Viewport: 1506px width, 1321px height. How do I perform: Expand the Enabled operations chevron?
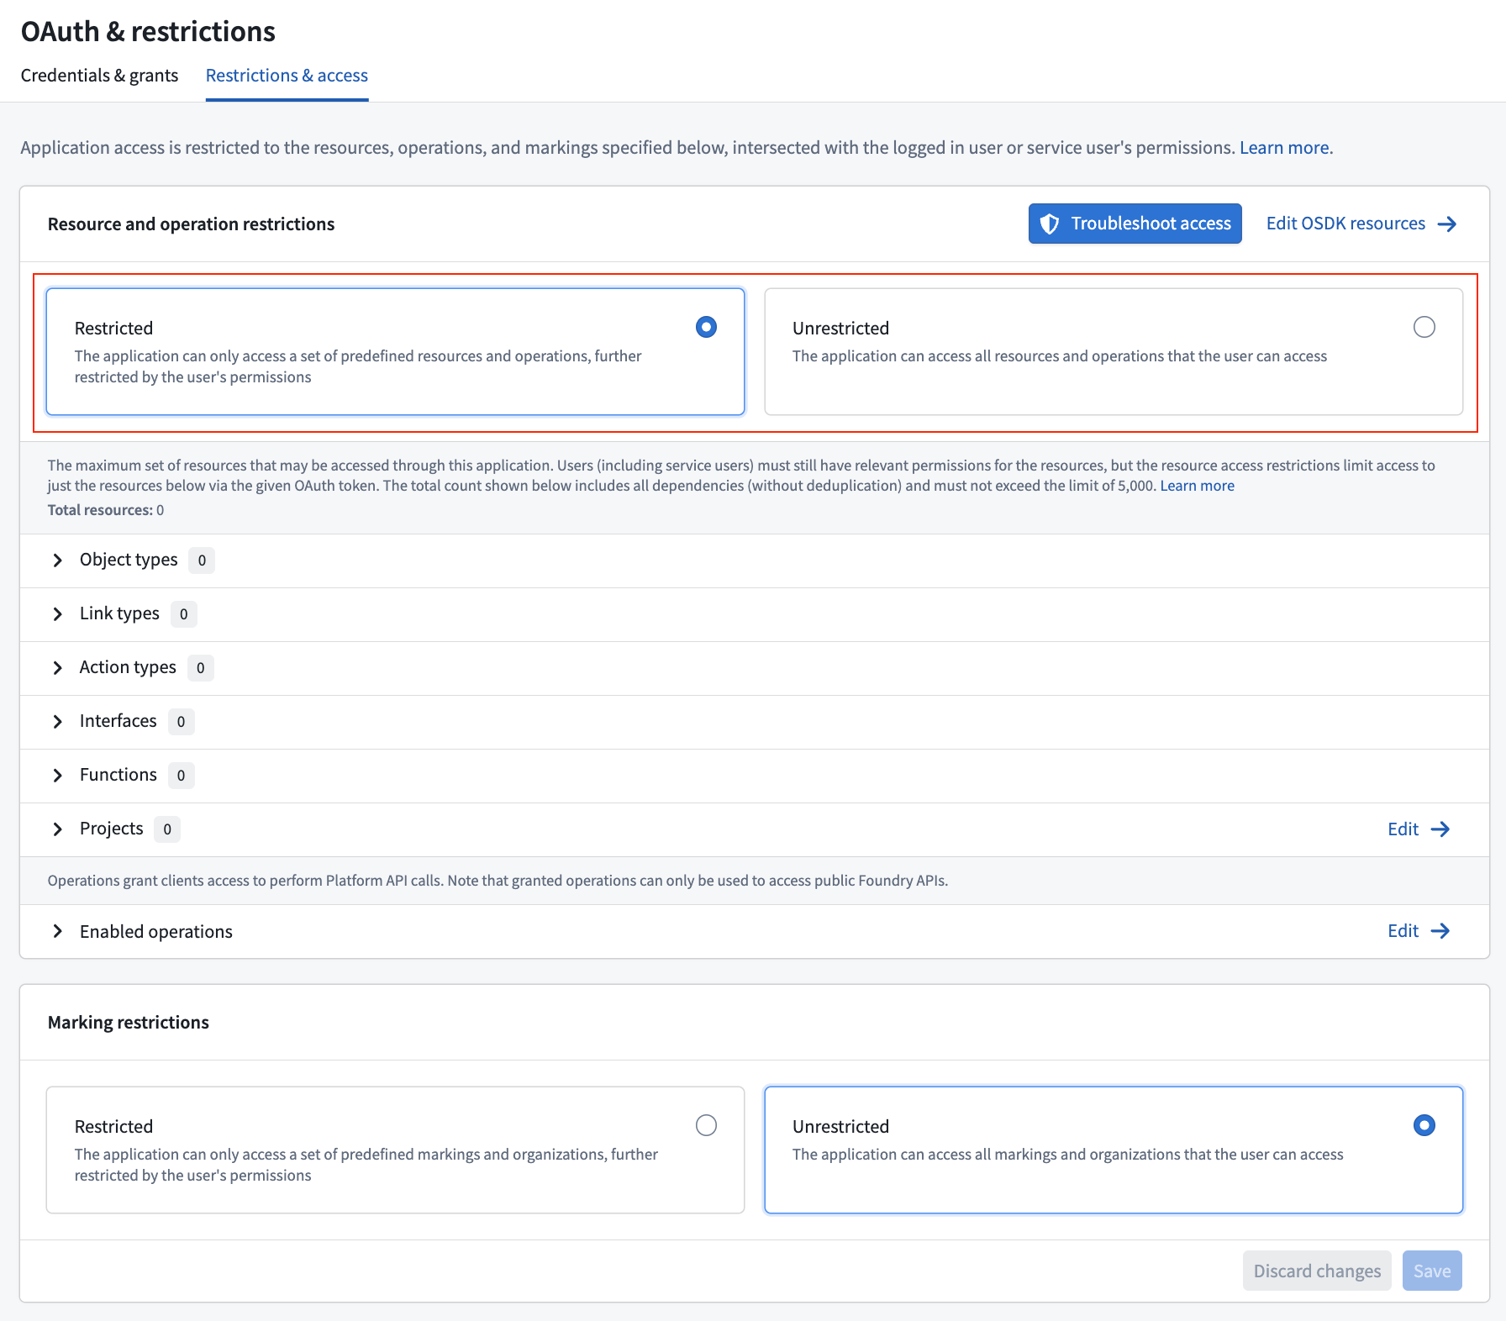(x=57, y=931)
